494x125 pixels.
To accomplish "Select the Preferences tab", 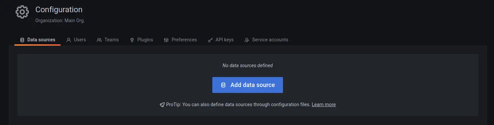I will (x=180, y=40).
